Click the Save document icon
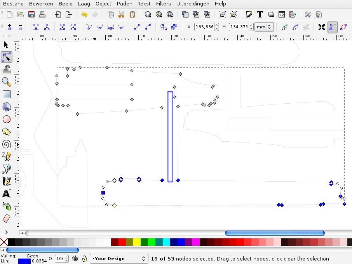352x264 pixels. (x=31, y=15)
